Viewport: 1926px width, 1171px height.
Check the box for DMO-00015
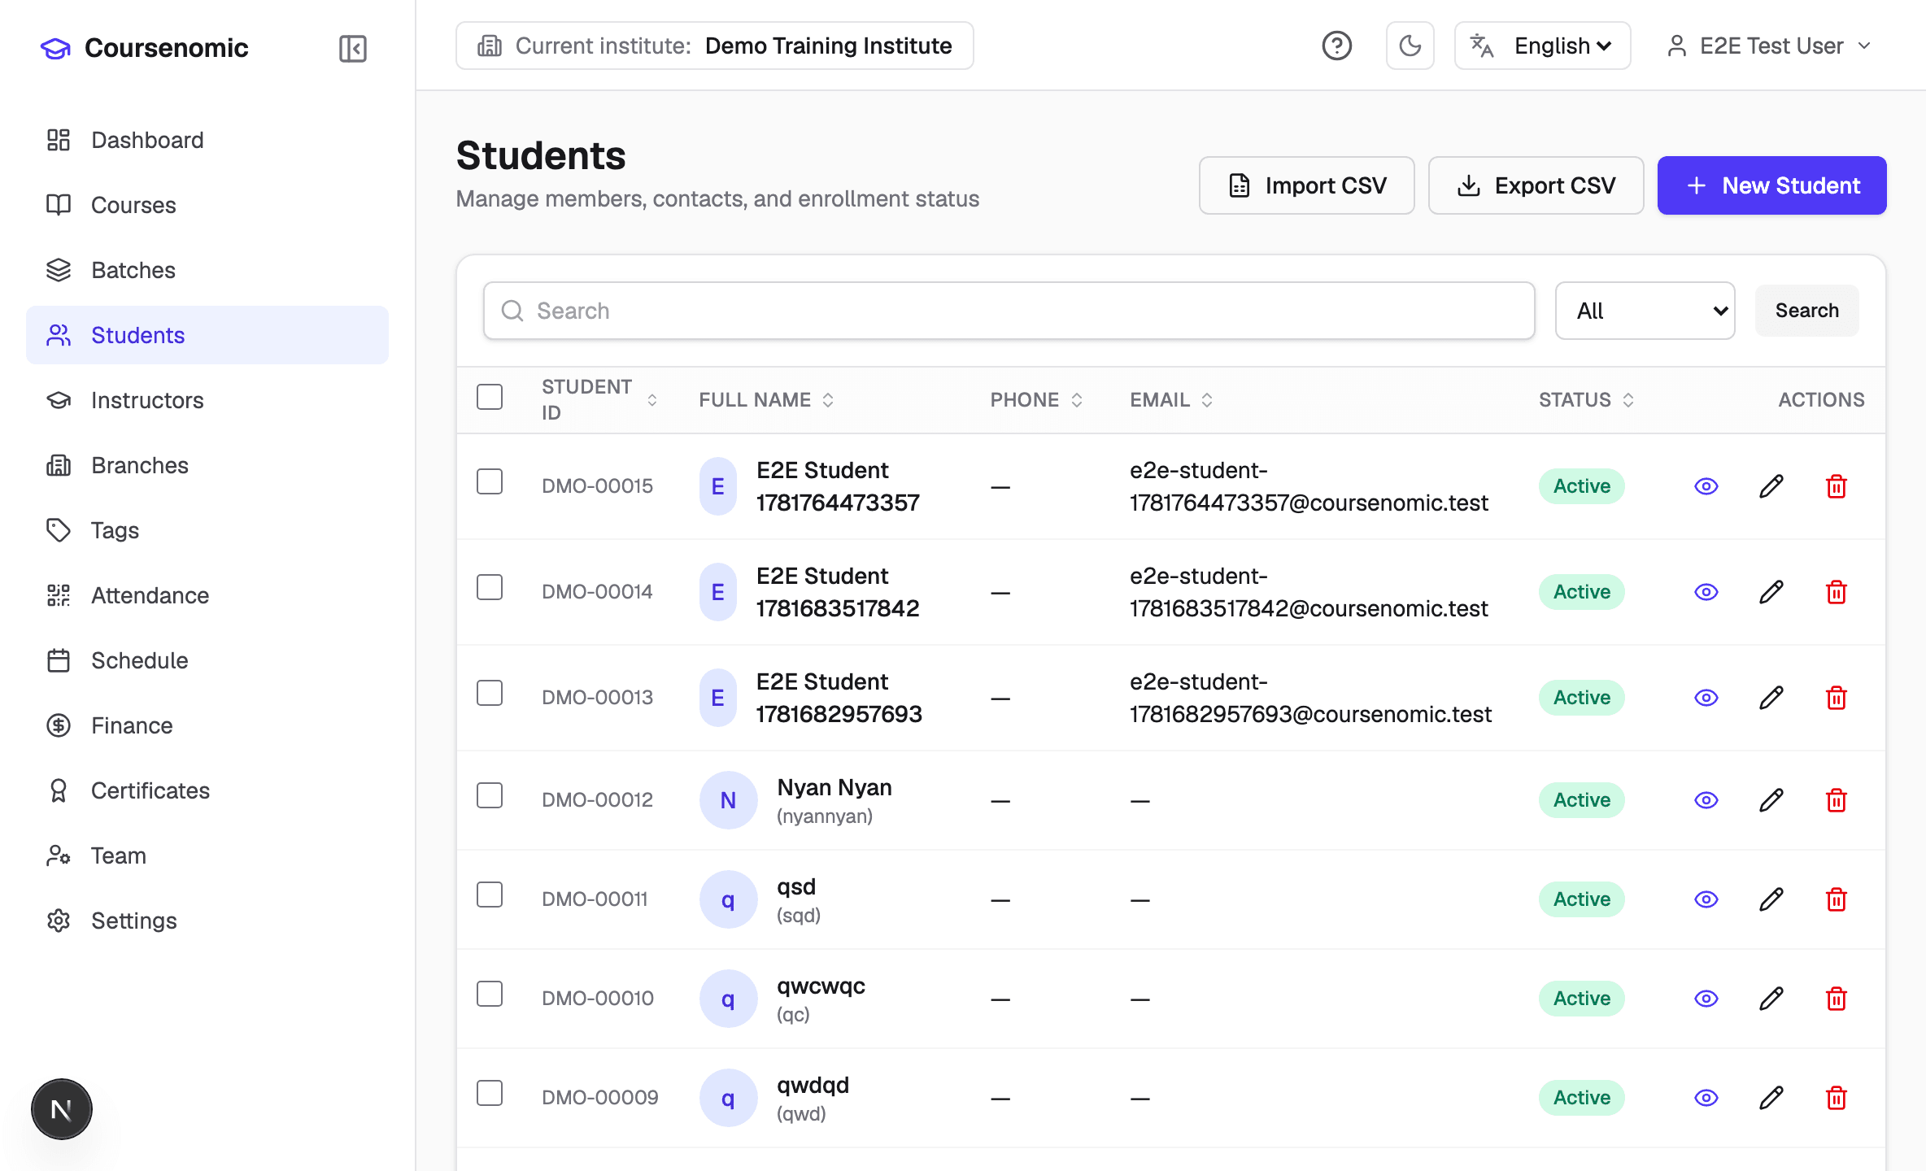(490, 481)
